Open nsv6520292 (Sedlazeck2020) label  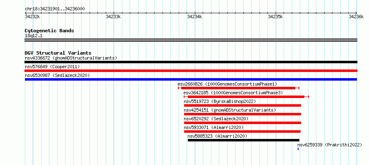[x=216, y=119]
